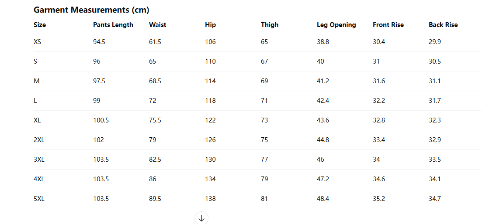Click the Garment Measurements (cm) heading
The image size is (503, 224).
91,10
